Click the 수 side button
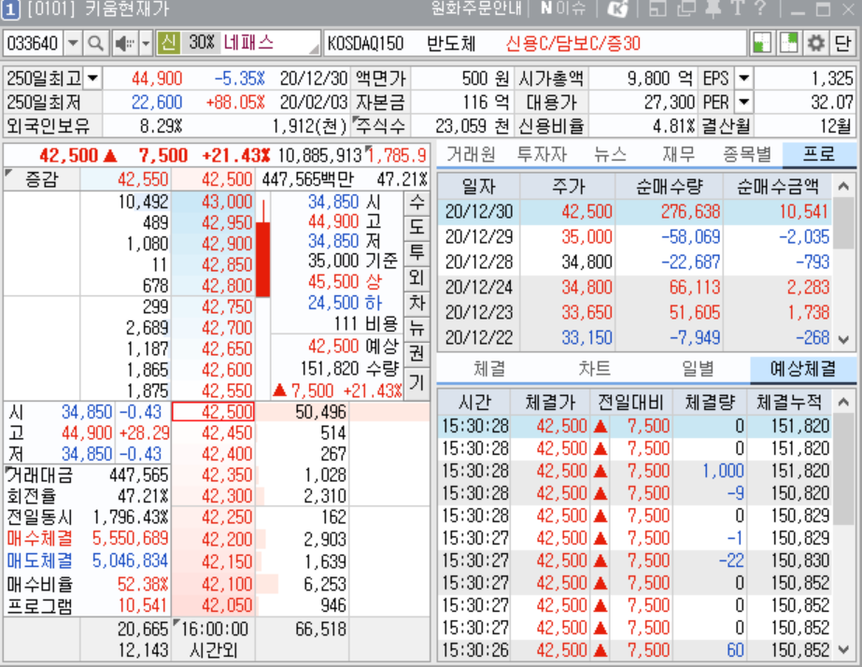The width and height of the screenshot is (862, 667). [x=417, y=203]
